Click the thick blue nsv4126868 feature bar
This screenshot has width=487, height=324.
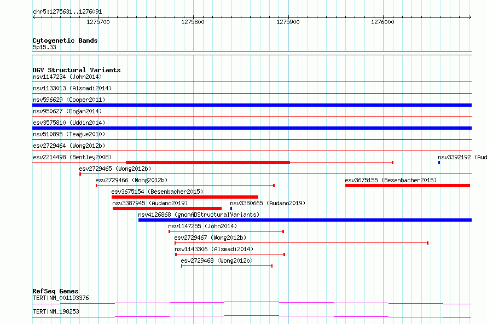pos(305,220)
